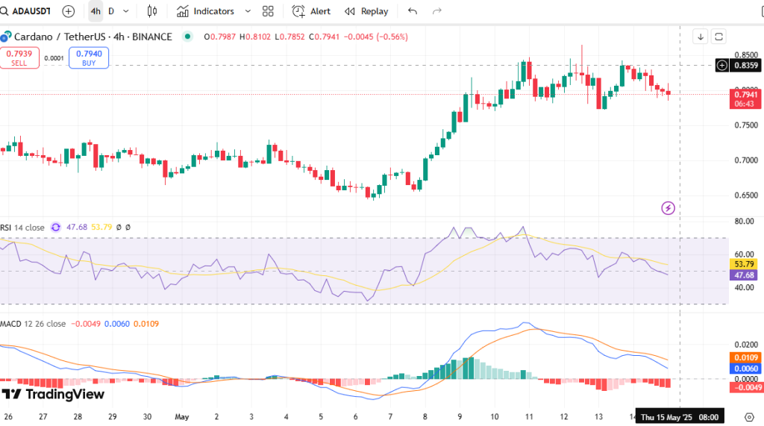Expand favorite indicators dropdown arrow
764x426 pixels.
tap(248, 11)
